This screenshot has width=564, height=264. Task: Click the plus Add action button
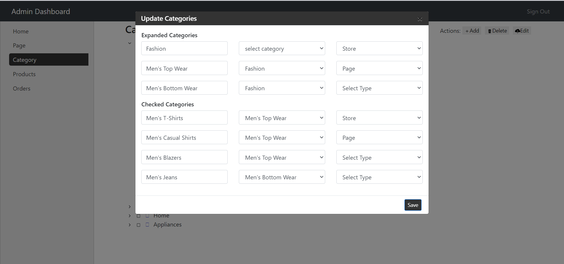tap(472, 31)
